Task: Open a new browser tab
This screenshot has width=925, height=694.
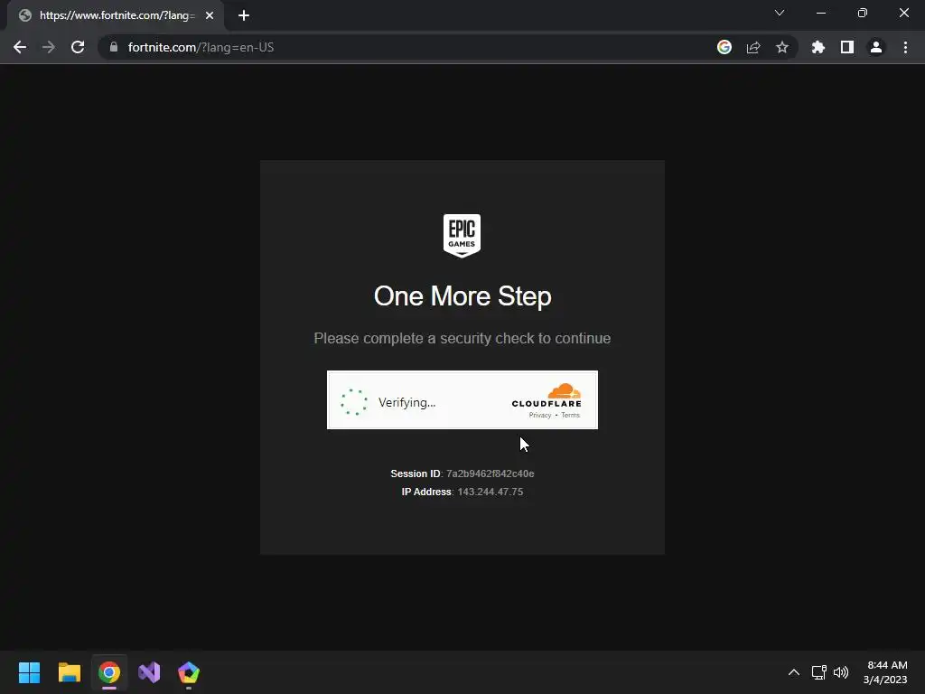Action: click(244, 15)
